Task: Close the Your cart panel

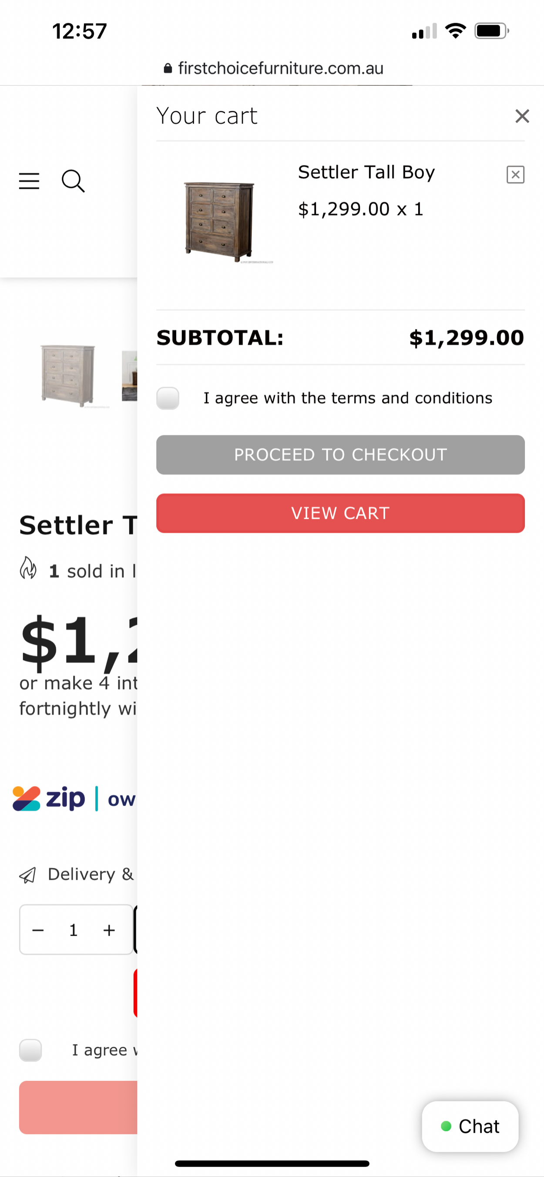Action: coord(522,116)
